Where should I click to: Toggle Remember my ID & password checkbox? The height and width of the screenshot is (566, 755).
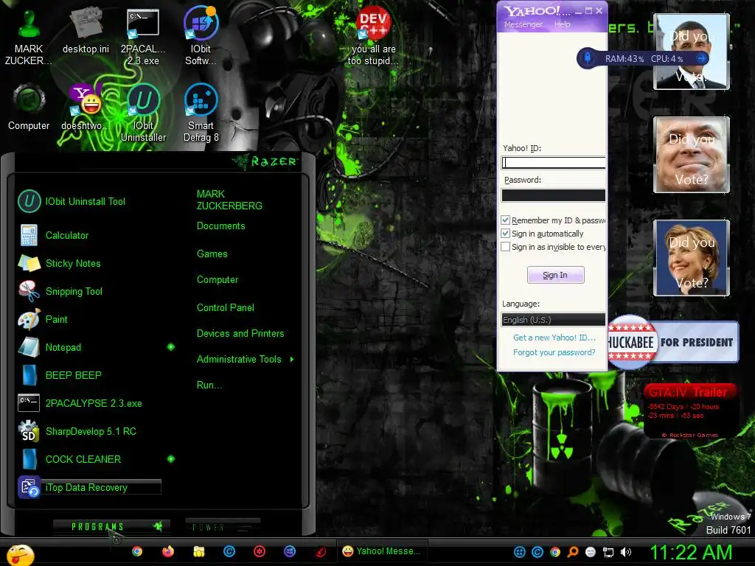505,220
